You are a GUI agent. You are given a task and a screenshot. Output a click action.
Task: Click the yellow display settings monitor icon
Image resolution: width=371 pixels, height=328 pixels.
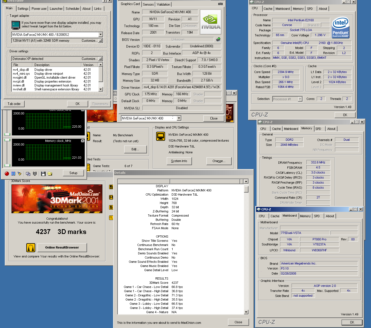tap(161, 136)
